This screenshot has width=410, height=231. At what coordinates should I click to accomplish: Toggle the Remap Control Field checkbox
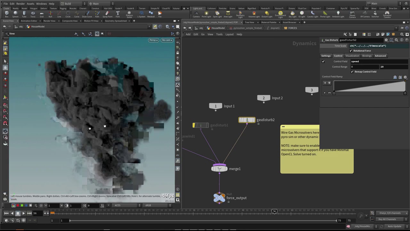point(352,72)
